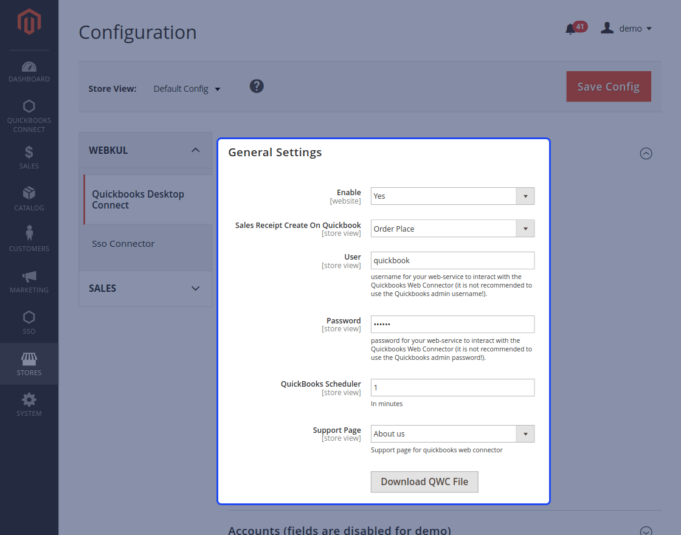Expand the SALES configuration group
Viewport: 681px width, 535px height.
[145, 288]
